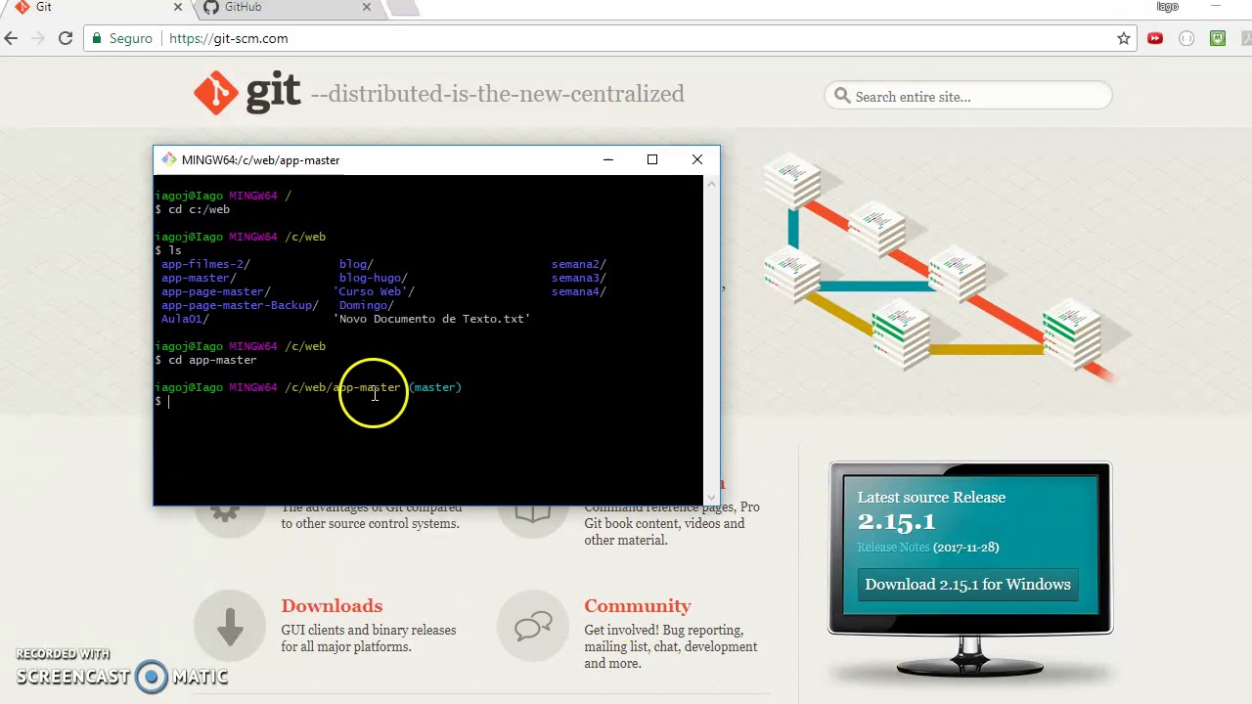The image size is (1252, 704).
Task: Click the Community chat bubbles icon
Action: point(533,627)
